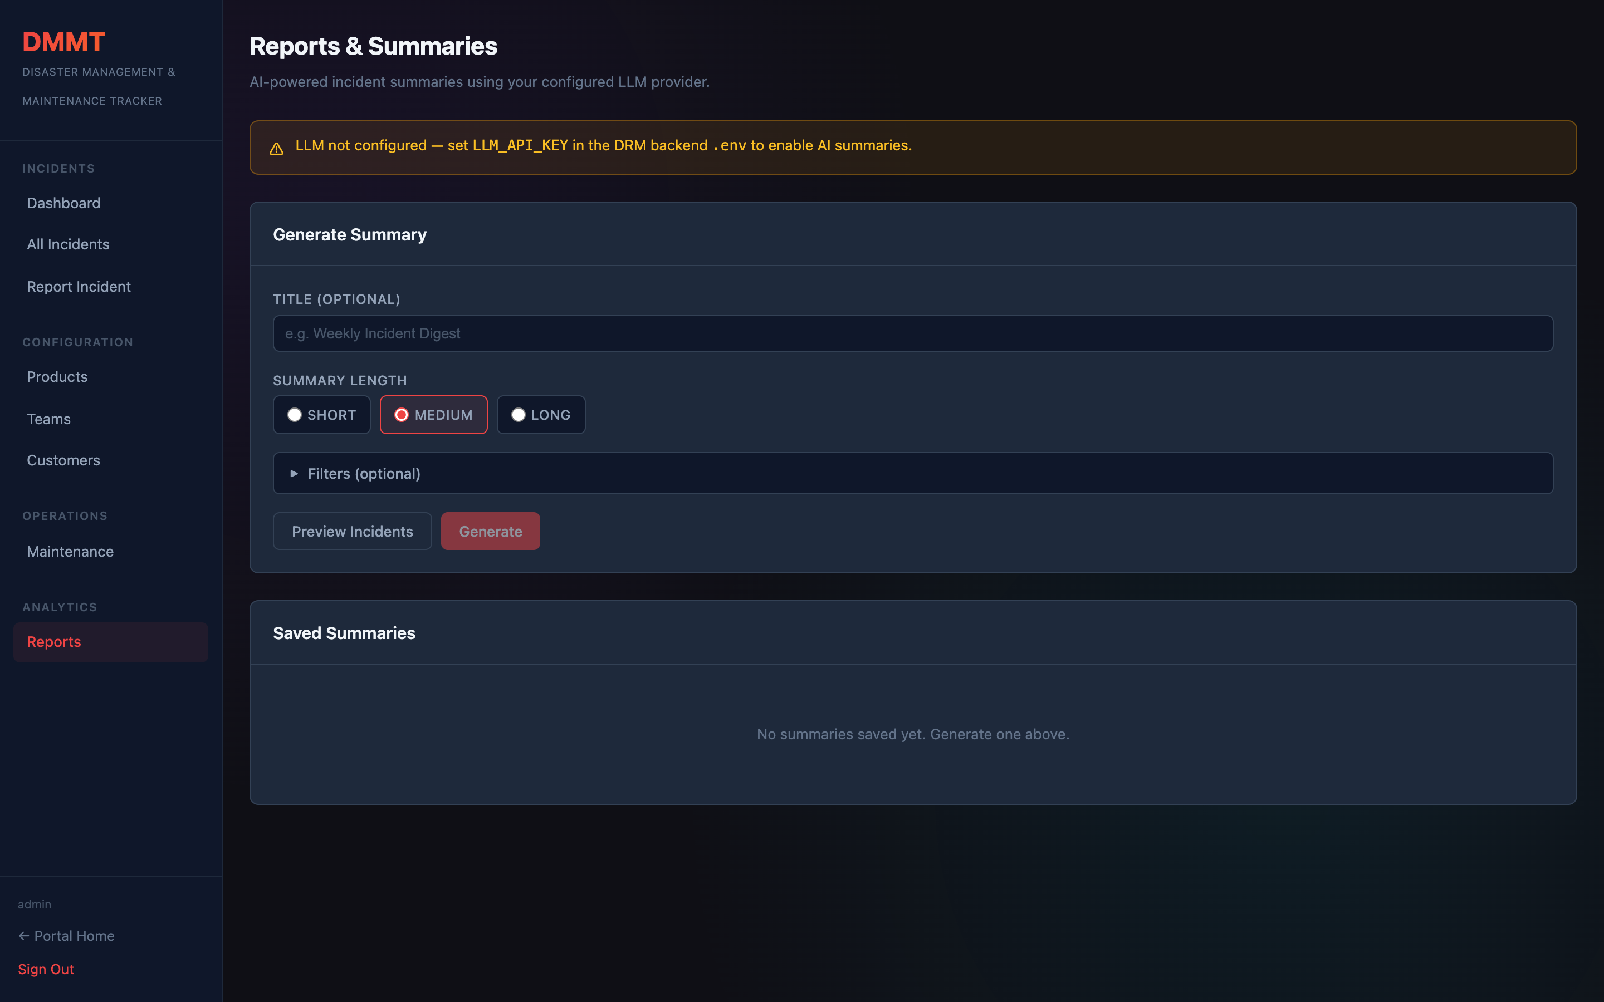Go to Customers page
This screenshot has height=1002, width=1604.
(x=63, y=460)
